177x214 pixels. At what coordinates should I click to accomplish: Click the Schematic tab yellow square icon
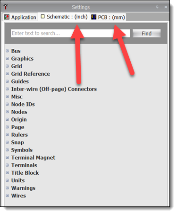(x=42, y=17)
